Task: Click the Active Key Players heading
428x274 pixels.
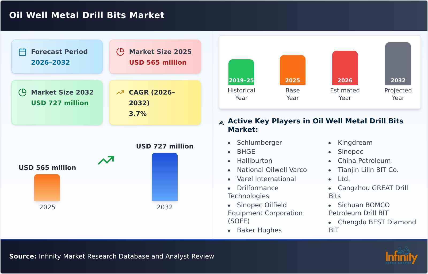Action: point(316,125)
